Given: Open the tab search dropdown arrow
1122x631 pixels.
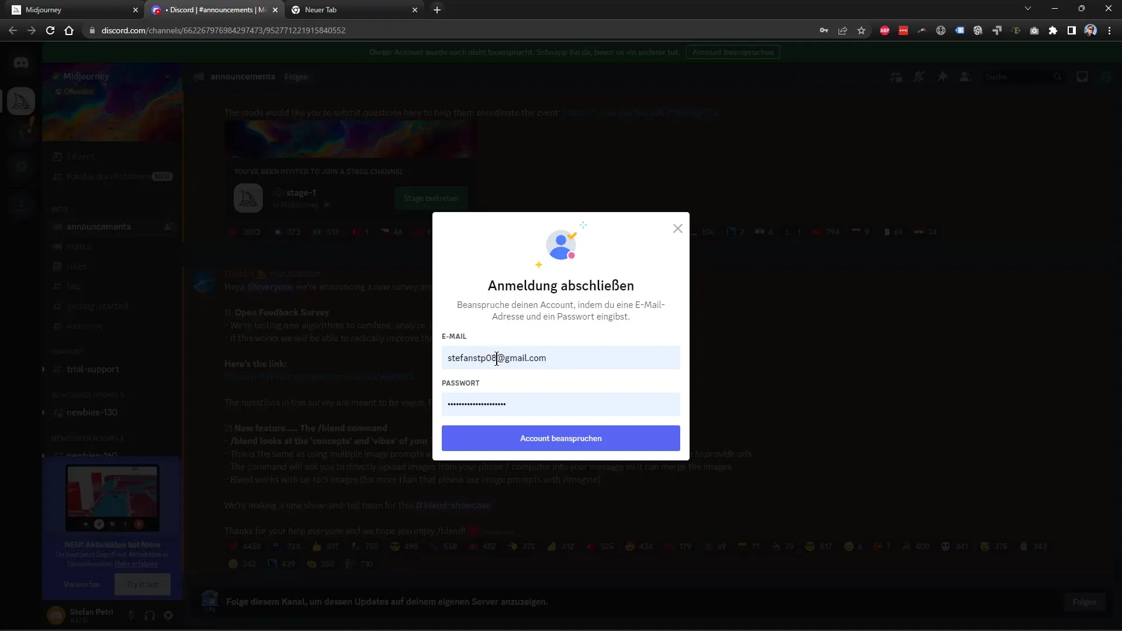Looking at the screenshot, I should (x=1028, y=9).
